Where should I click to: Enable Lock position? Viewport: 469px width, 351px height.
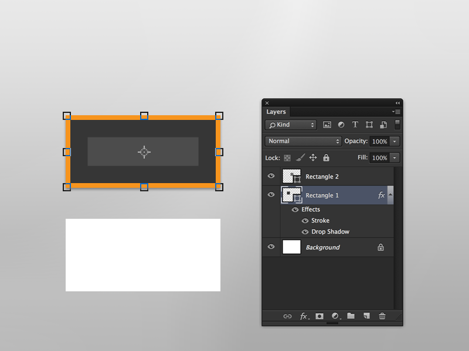pos(314,158)
